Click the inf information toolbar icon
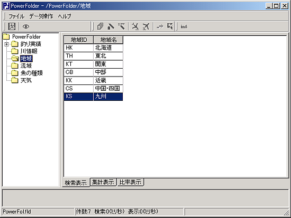 coord(184,27)
